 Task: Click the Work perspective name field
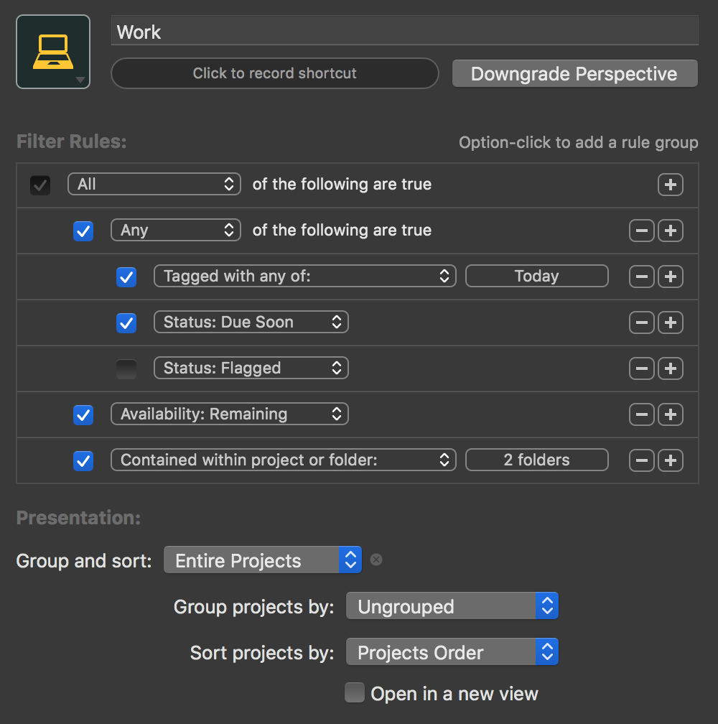pos(404,32)
